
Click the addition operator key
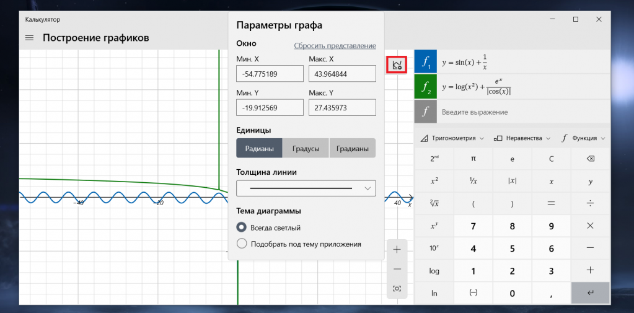tap(590, 271)
